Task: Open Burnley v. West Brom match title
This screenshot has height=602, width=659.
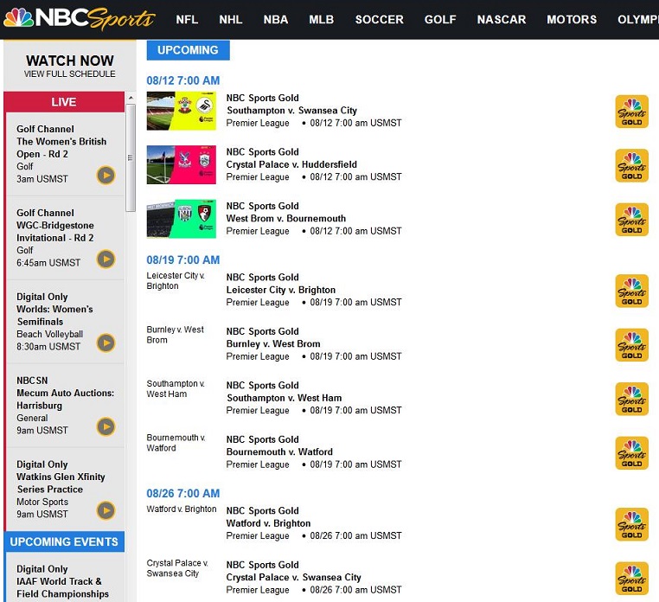Action: (273, 344)
